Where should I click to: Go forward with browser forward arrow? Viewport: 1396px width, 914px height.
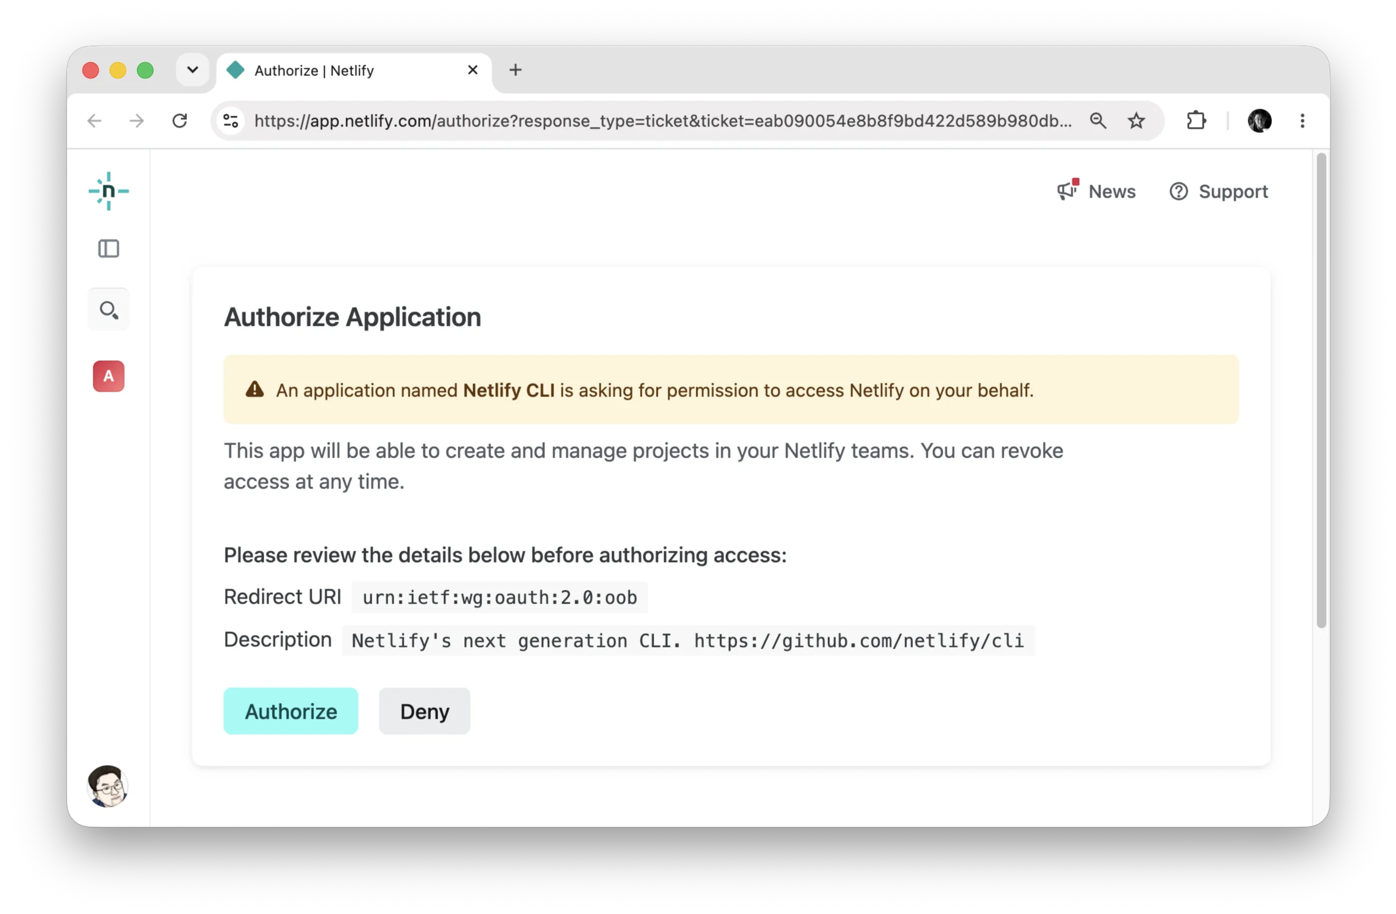point(137,121)
